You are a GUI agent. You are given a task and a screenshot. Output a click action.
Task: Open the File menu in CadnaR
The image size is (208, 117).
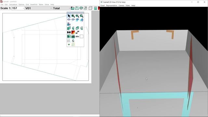tap(2, 5)
